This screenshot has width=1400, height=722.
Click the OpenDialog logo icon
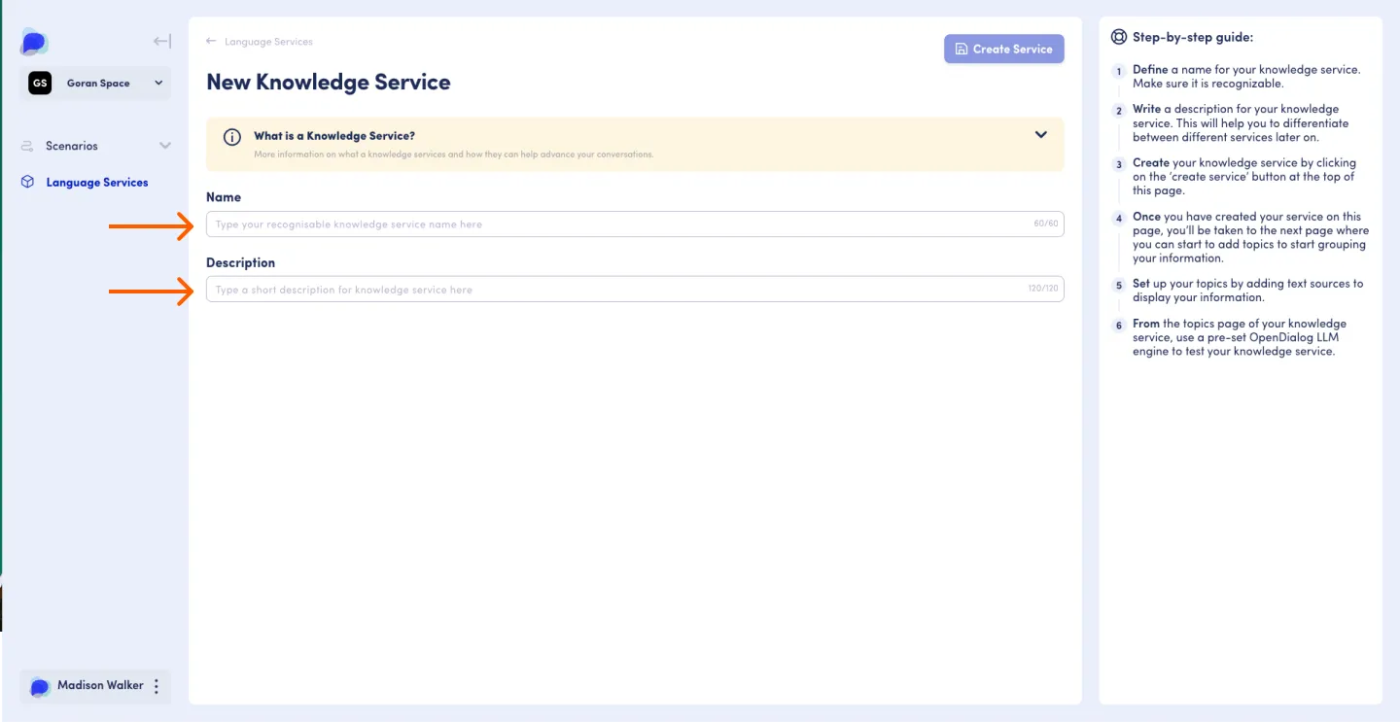[x=34, y=42]
